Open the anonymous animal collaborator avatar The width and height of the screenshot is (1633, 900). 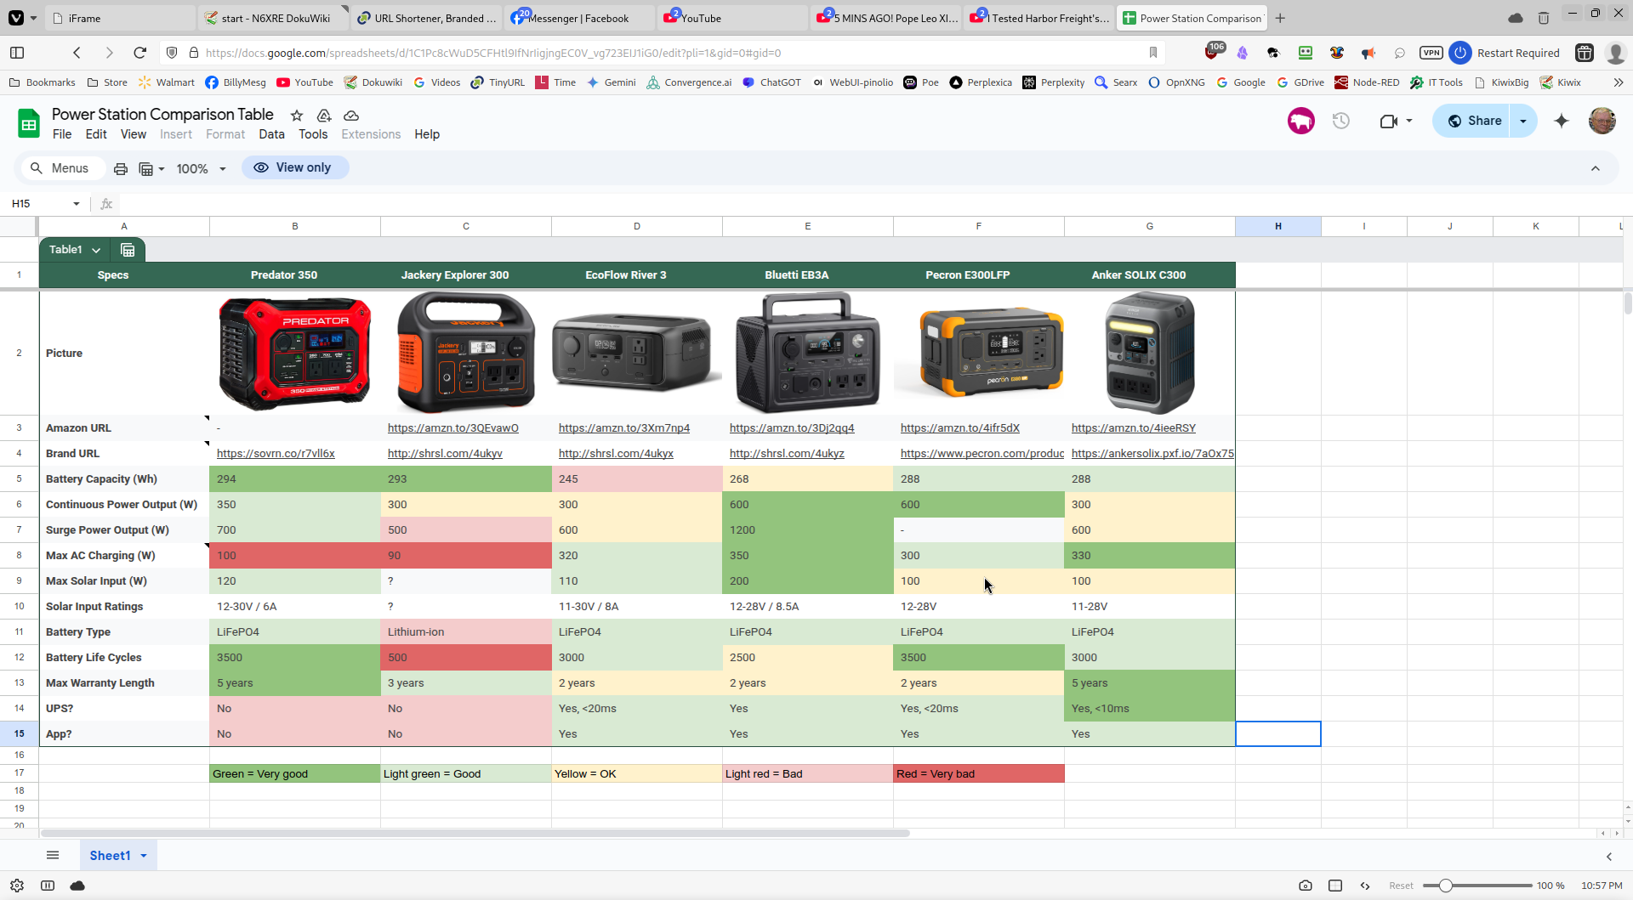[x=1300, y=121]
